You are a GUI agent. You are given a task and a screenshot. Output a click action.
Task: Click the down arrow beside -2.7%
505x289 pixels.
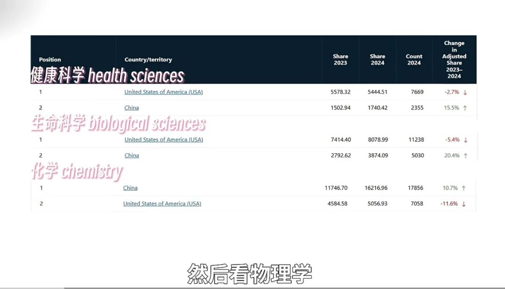465,92
